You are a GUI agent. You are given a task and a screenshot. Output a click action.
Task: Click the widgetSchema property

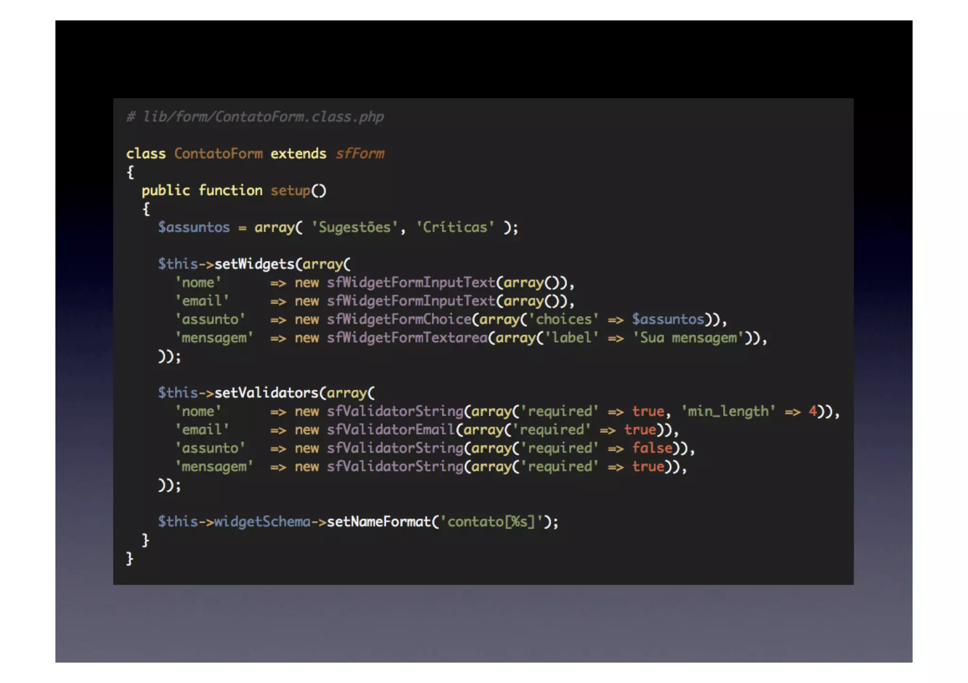coord(262,522)
